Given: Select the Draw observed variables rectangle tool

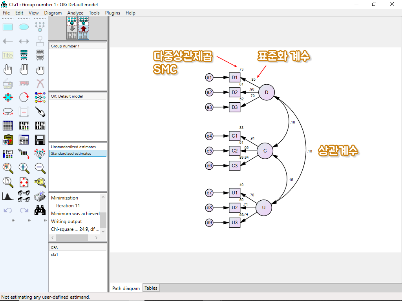Looking at the screenshot, I should 8,27.
